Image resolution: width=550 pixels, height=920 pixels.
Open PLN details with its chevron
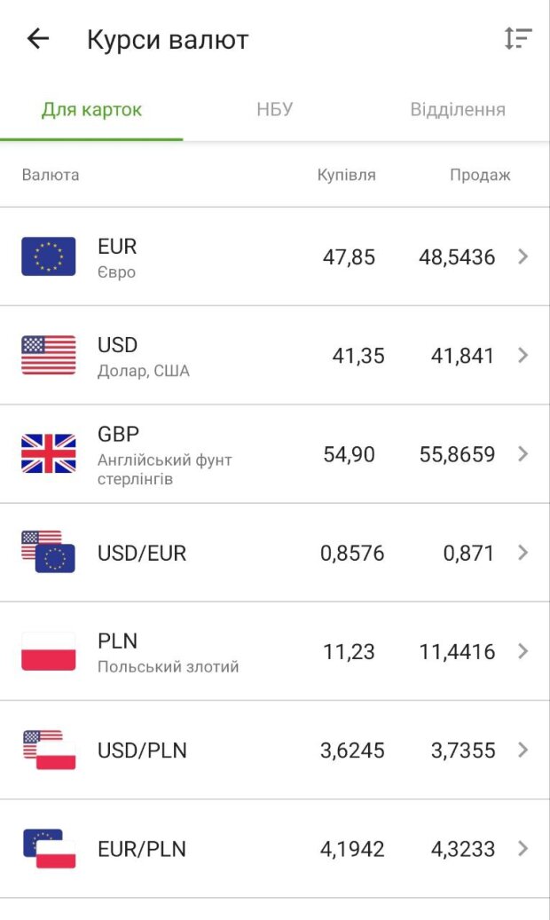pyautogui.click(x=523, y=651)
